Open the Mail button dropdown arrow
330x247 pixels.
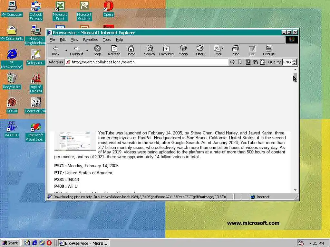(223, 48)
